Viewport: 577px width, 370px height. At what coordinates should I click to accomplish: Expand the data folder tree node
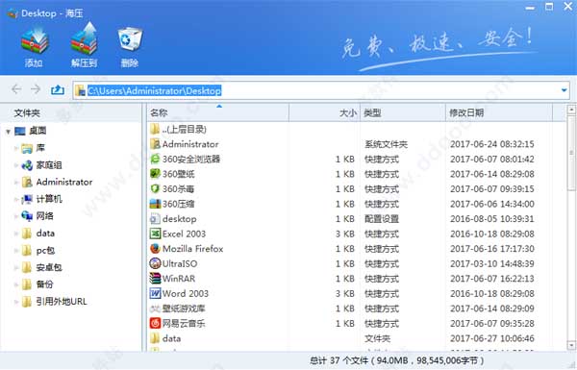point(16,234)
